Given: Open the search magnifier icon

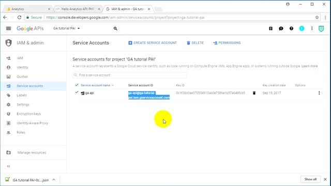Looking at the screenshot, I should point(115,28).
